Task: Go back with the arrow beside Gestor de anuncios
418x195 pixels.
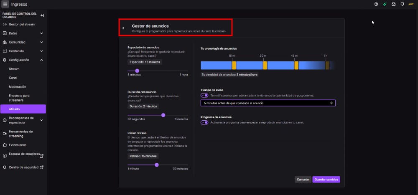Action: 123,28
